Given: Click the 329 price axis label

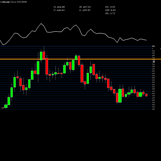Looking at the screenshot, I should click(154, 109).
